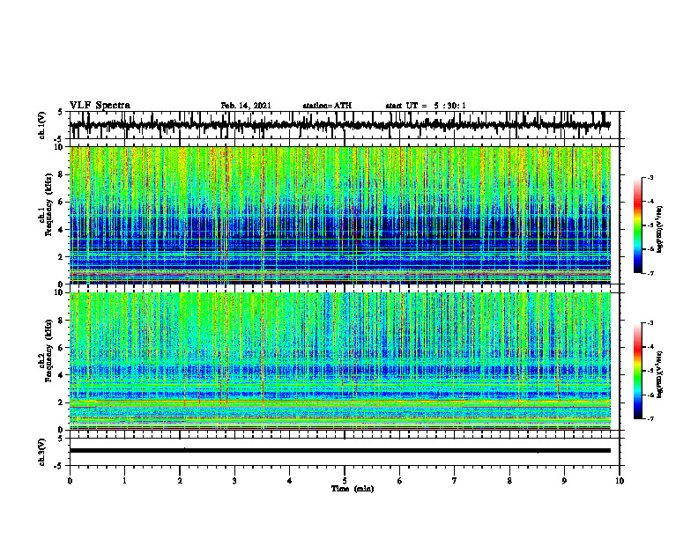Click the "-7" bottom label of ch.2 color bar
This screenshot has height=539, width=698.
(x=650, y=418)
